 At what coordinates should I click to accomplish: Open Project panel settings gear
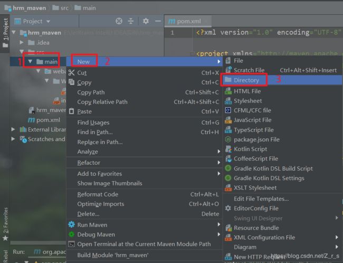pyautogui.click(x=146, y=21)
